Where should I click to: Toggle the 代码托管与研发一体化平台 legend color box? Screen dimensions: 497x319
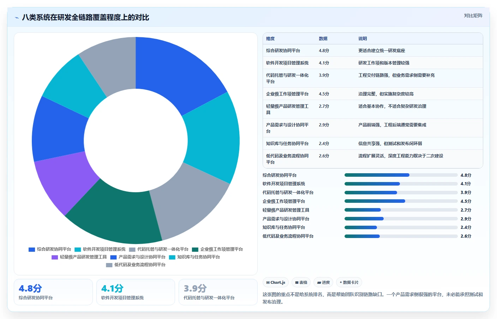pos(132,249)
